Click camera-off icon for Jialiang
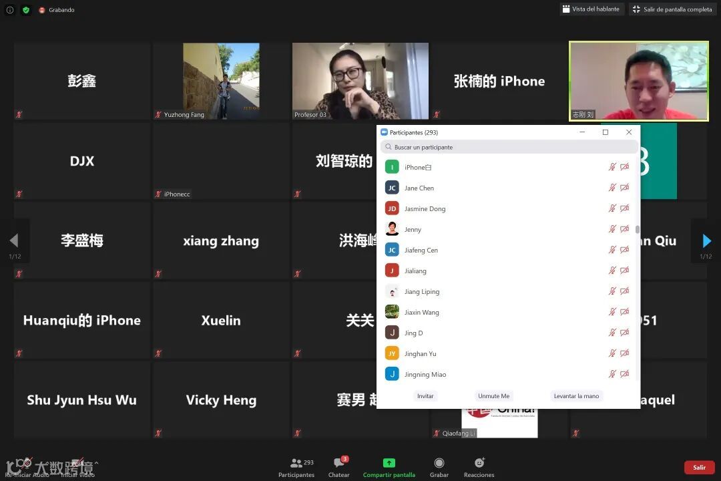The width and height of the screenshot is (721, 481). pyautogui.click(x=624, y=271)
